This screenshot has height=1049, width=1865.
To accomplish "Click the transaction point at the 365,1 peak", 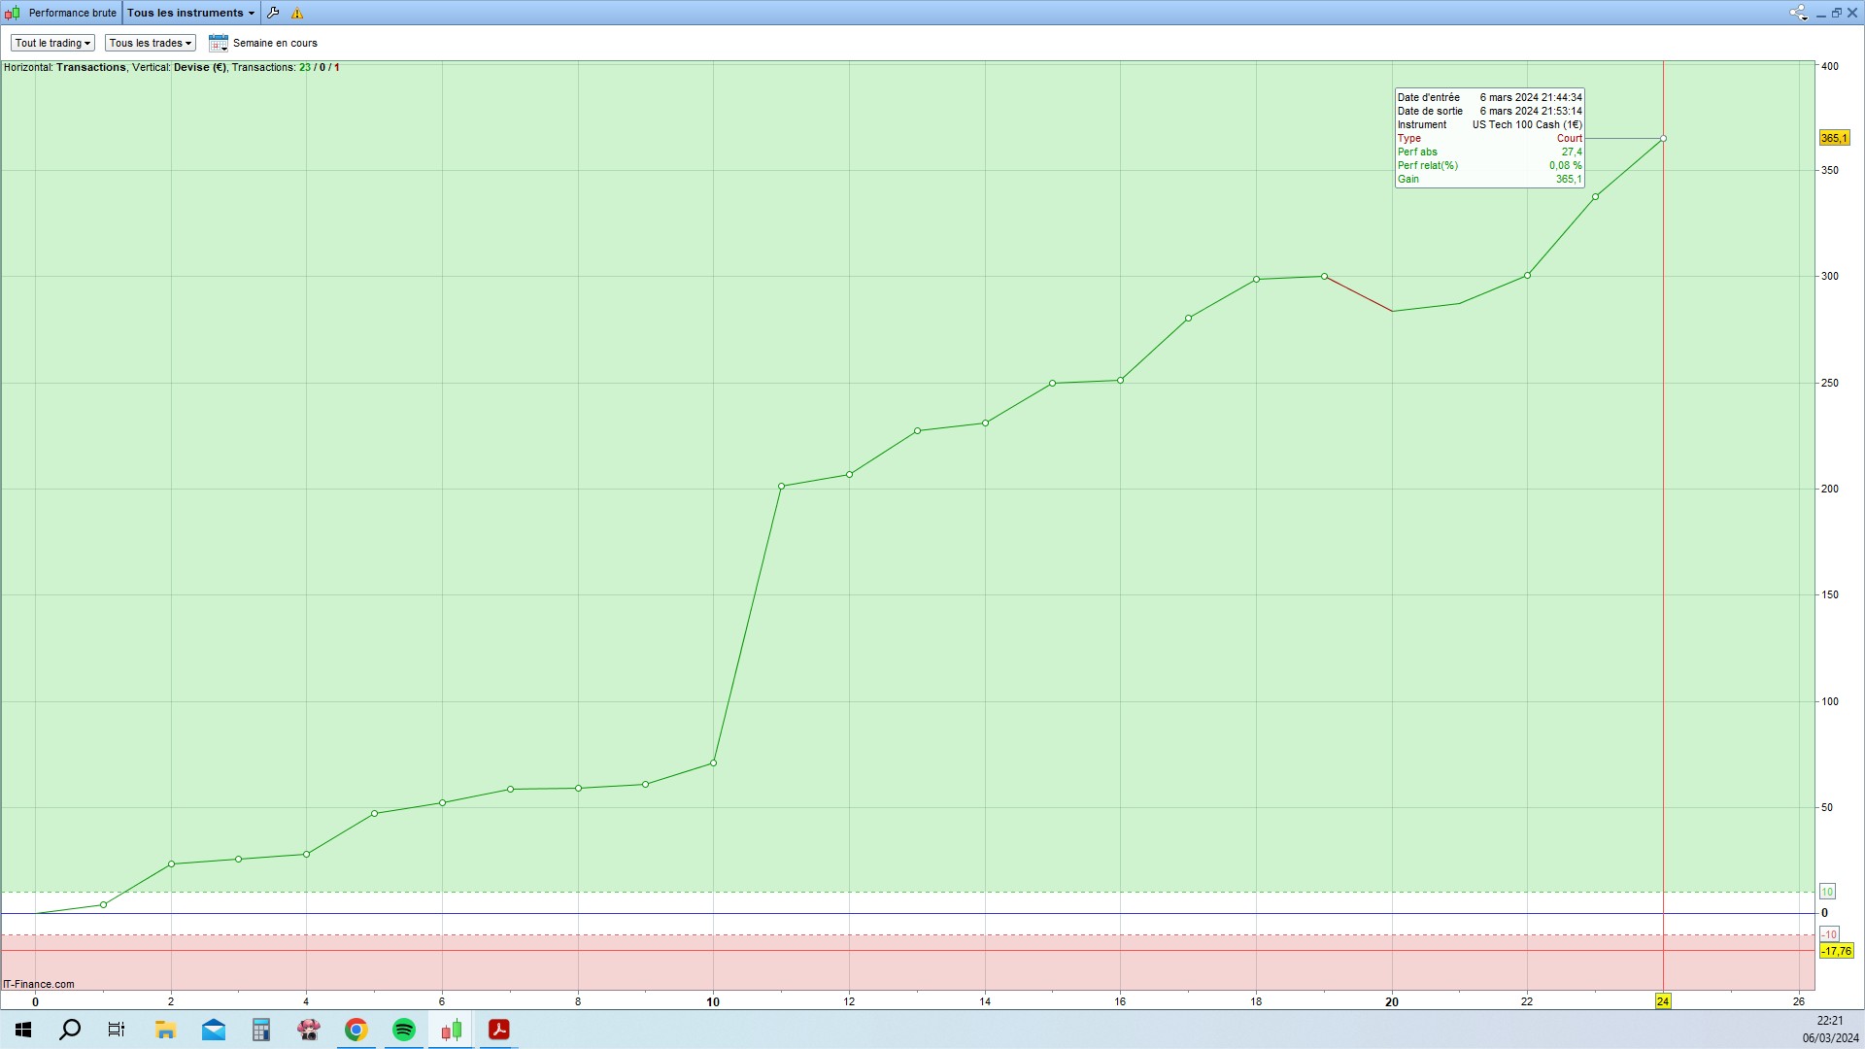I will (x=1663, y=139).
